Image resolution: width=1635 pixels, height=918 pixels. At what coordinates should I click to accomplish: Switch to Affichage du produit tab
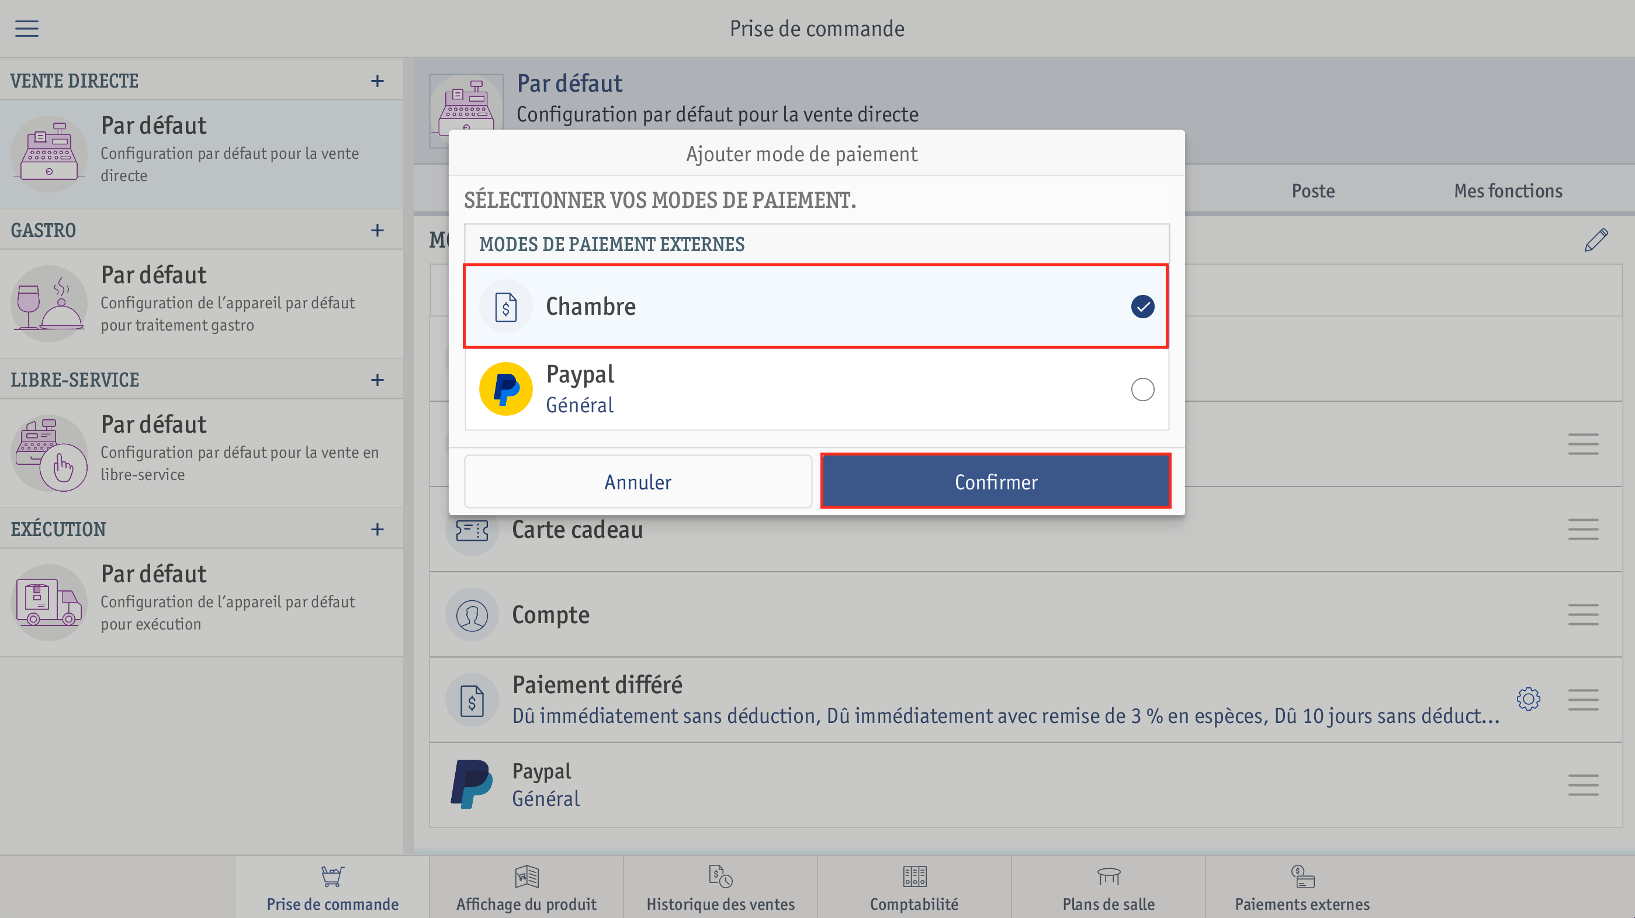pos(526,888)
